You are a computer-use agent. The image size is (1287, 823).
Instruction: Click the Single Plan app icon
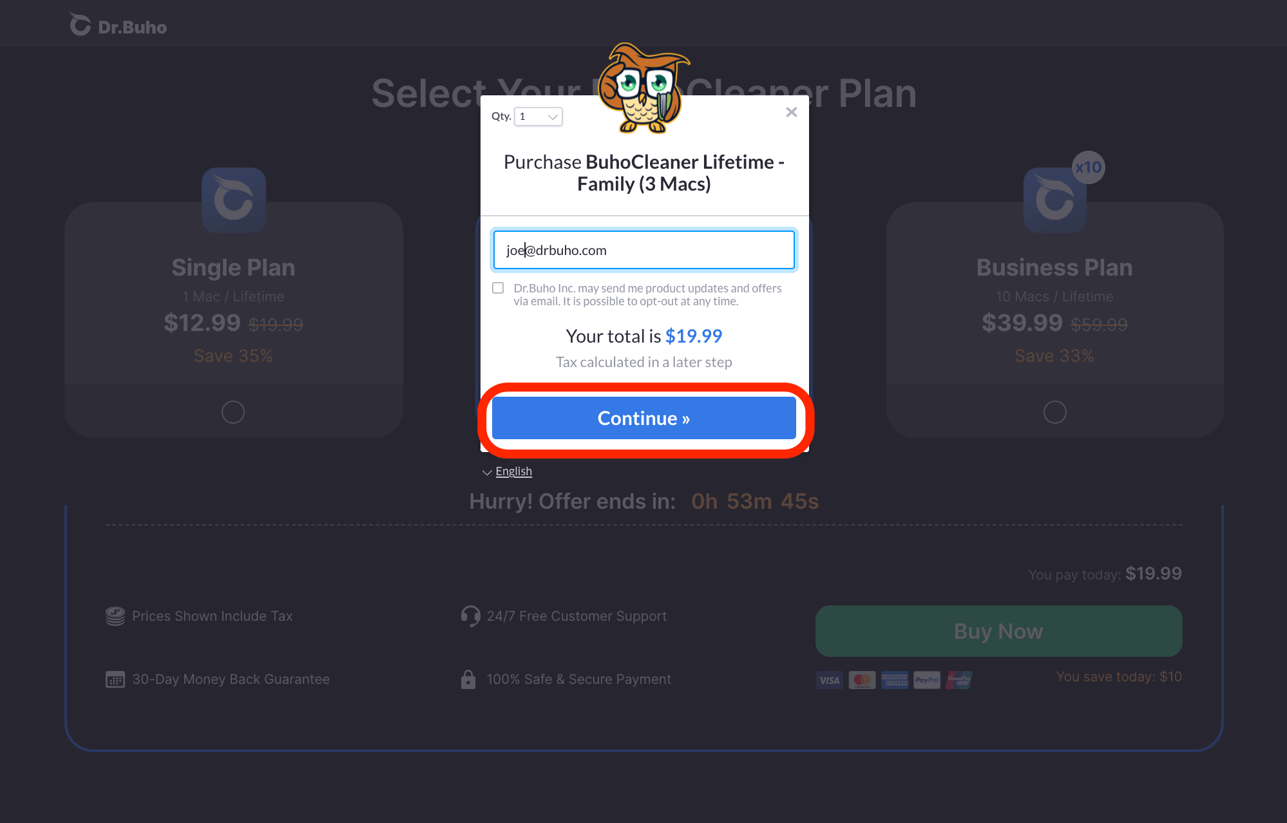coord(233,200)
